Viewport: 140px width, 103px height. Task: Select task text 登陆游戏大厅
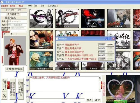[72, 45]
